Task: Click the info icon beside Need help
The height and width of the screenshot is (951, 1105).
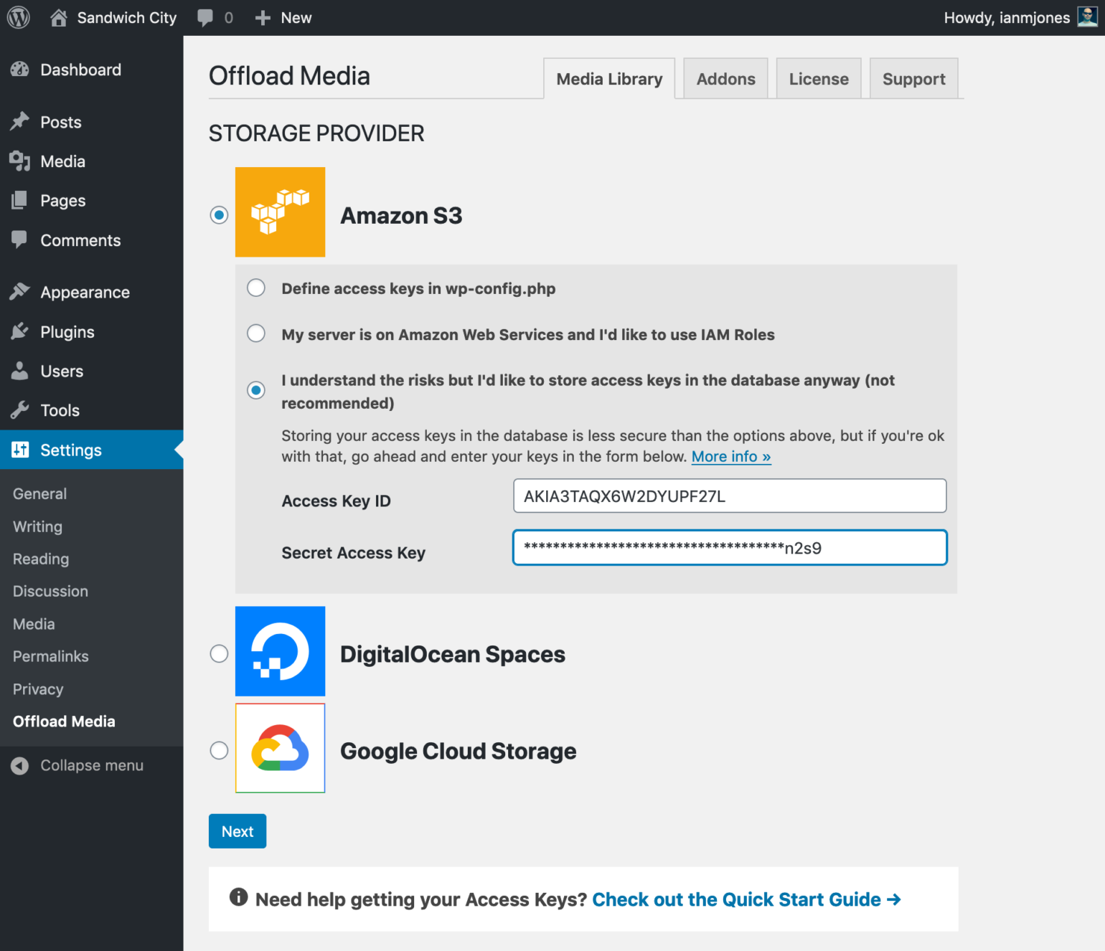Action: (x=238, y=897)
